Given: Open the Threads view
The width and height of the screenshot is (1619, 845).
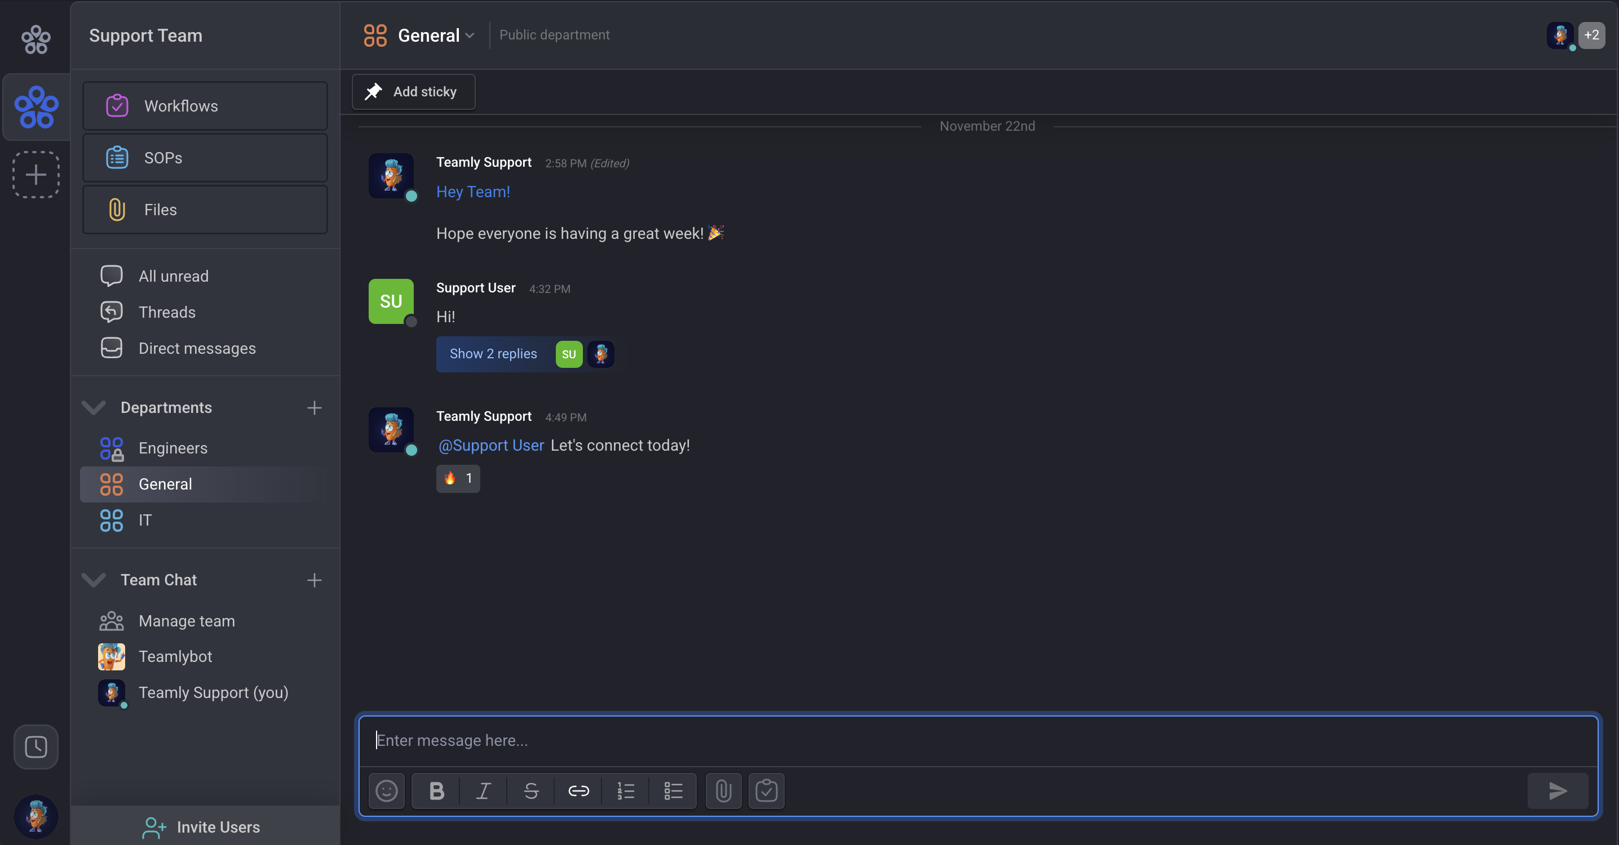Looking at the screenshot, I should coord(166,312).
